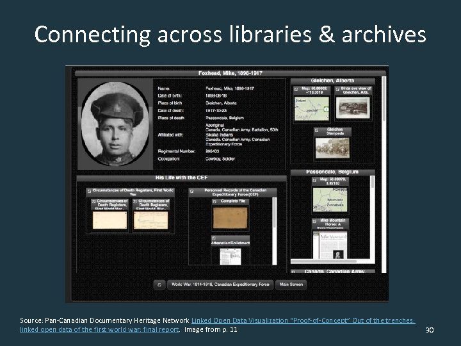Click the Aboriginal affiliation text
The image size is (461, 346).
click(214, 126)
